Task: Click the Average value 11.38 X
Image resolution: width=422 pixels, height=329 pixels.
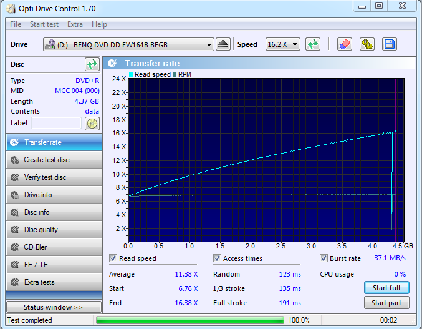Action: coord(186,274)
